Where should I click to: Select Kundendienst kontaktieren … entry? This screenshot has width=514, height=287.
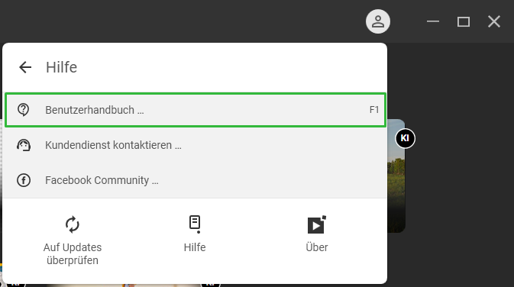[x=195, y=145]
